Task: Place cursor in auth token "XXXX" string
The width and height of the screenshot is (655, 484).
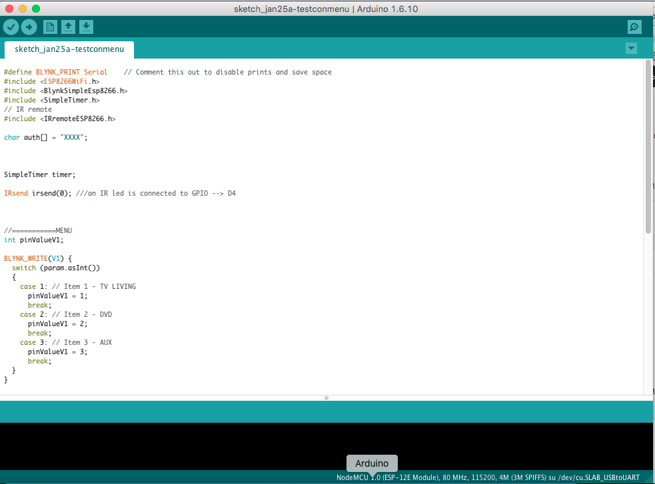Action: 72,137
